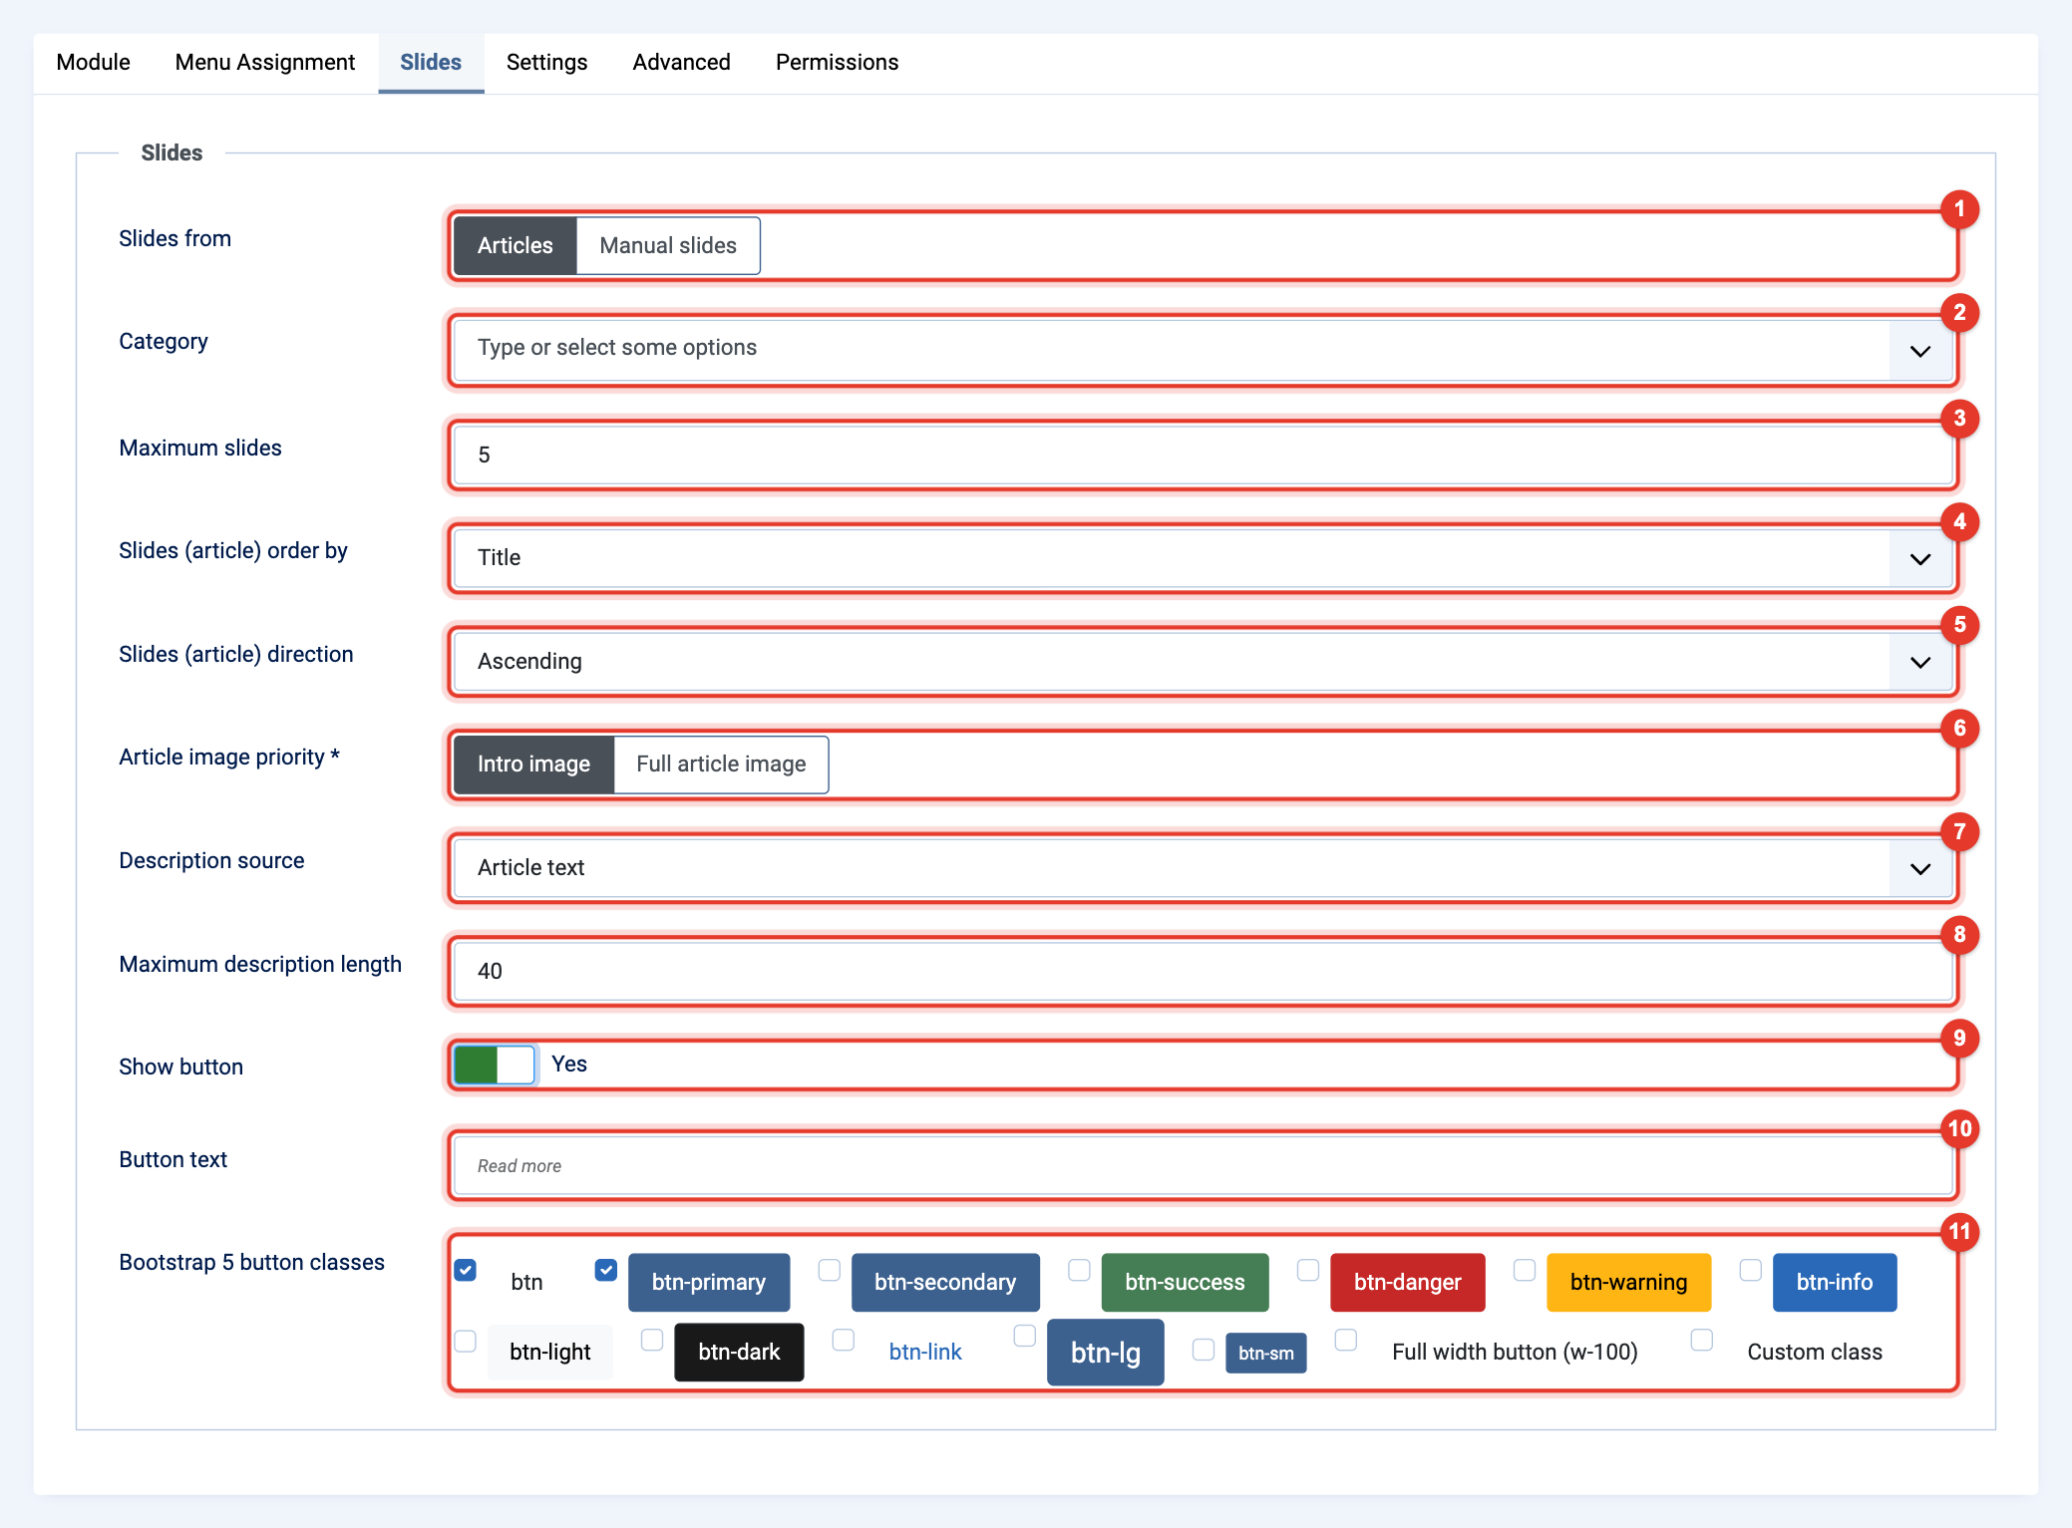Click the Button text 'Read more' field
2072x1528 pixels.
pyautogui.click(x=1203, y=1166)
